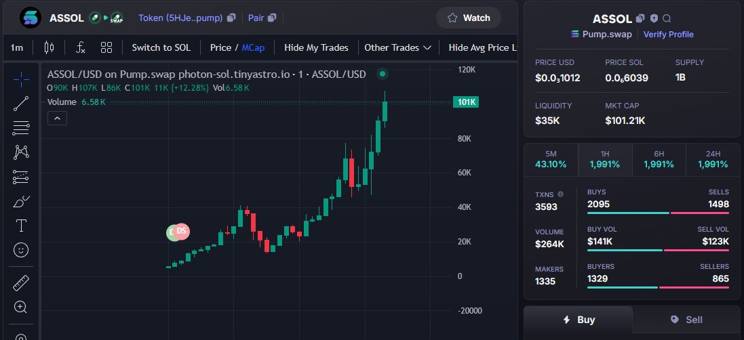
Task: Click the SUPPLY value 1B
Action: click(x=680, y=78)
